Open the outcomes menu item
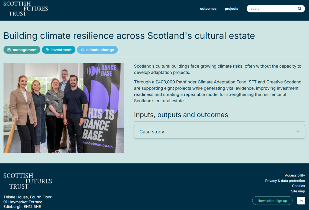The height and width of the screenshot is (210, 309). click(208, 9)
